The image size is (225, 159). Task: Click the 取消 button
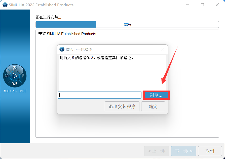[210, 151]
